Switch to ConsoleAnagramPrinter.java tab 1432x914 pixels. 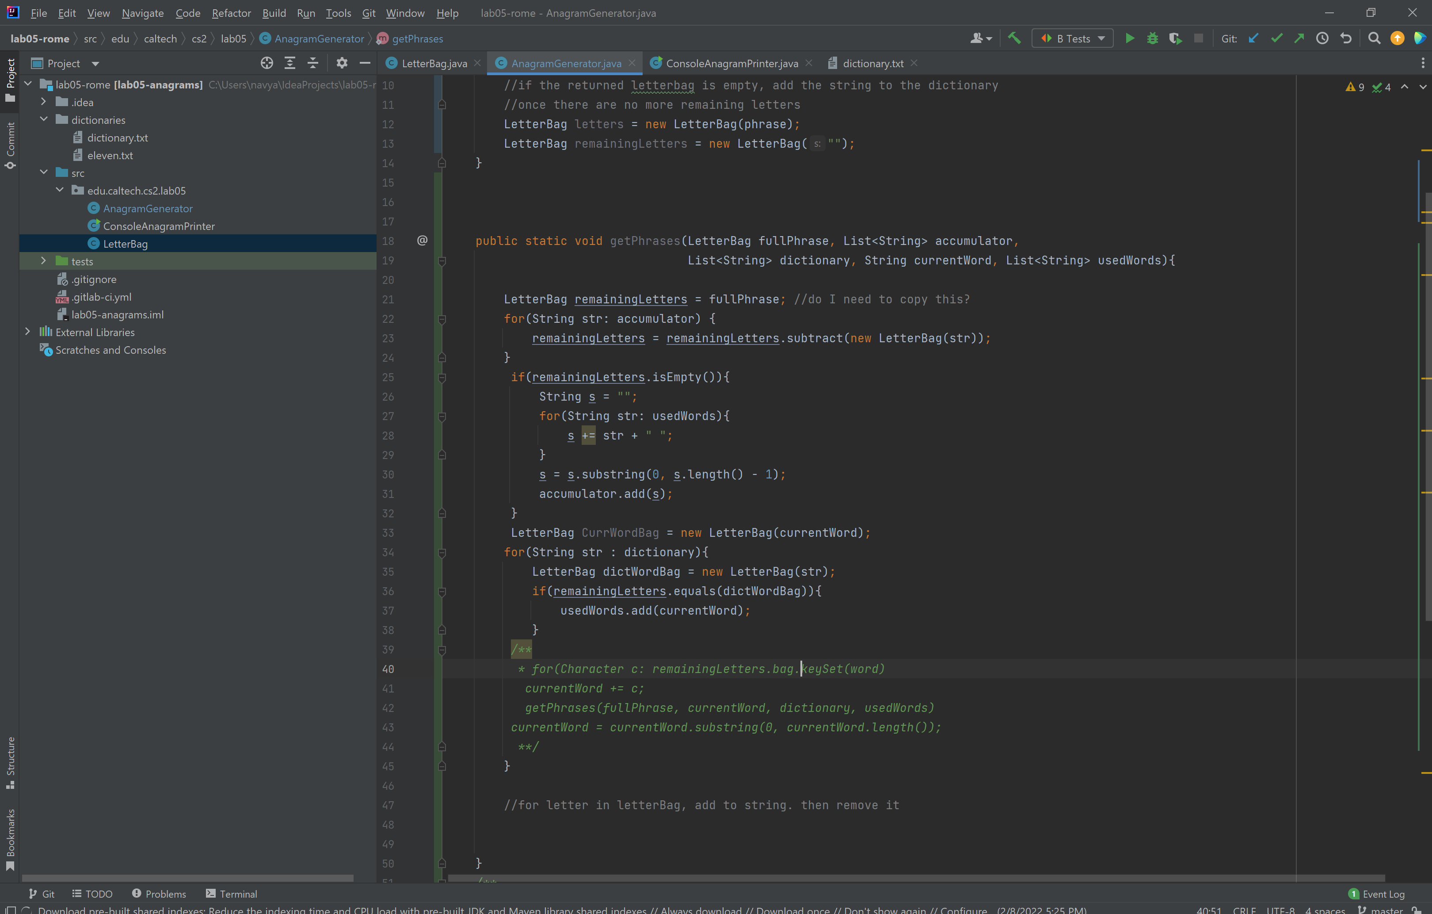click(731, 63)
